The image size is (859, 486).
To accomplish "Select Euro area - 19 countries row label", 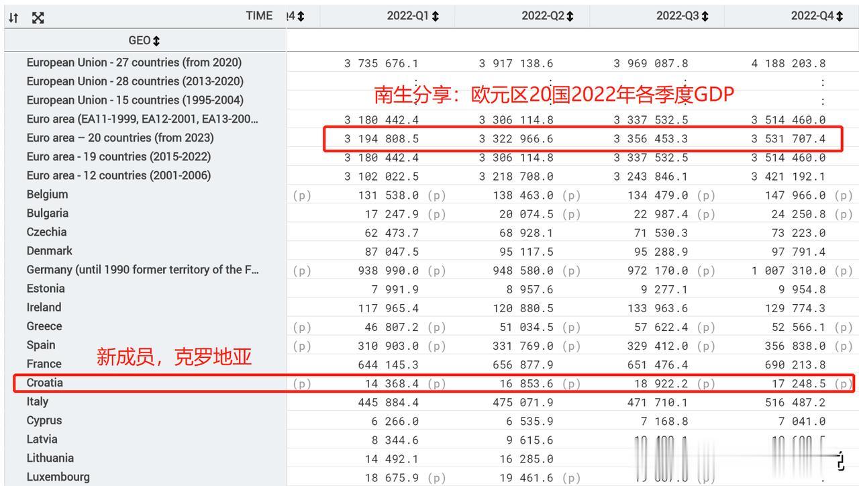I will click(119, 156).
